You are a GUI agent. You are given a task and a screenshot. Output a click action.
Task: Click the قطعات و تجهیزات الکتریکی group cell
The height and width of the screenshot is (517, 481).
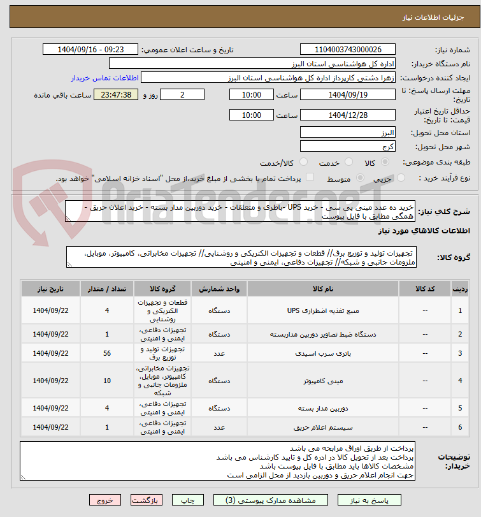coord(162,310)
